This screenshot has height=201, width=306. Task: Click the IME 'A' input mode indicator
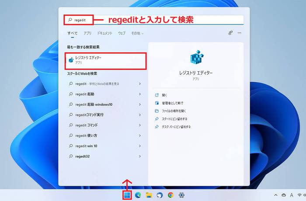292,195
